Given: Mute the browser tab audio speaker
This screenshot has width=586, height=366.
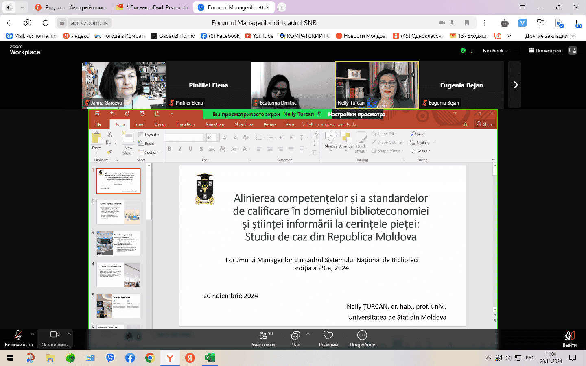Looking at the screenshot, I should (9, 7).
